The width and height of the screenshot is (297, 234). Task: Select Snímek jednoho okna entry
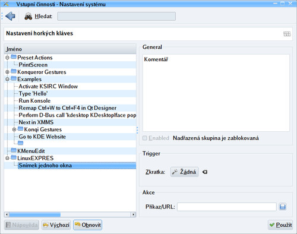coord(77,166)
